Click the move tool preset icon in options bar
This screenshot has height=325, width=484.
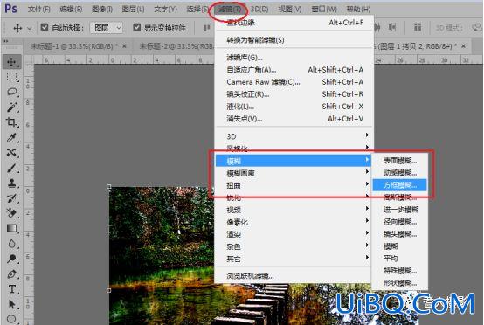click(17, 28)
